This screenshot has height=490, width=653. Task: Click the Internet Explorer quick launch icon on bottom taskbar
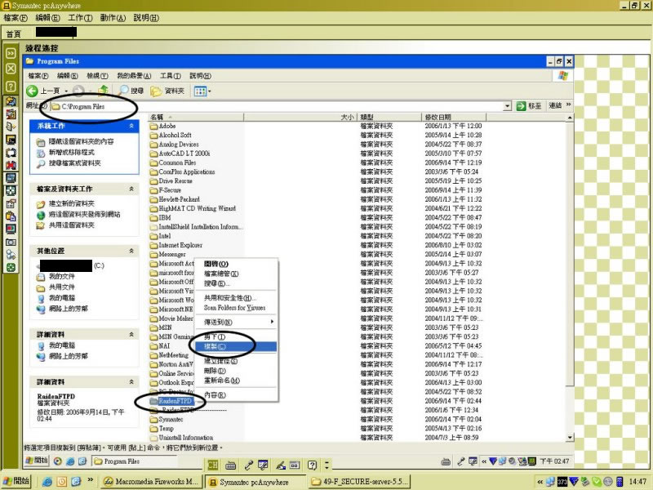point(47,482)
